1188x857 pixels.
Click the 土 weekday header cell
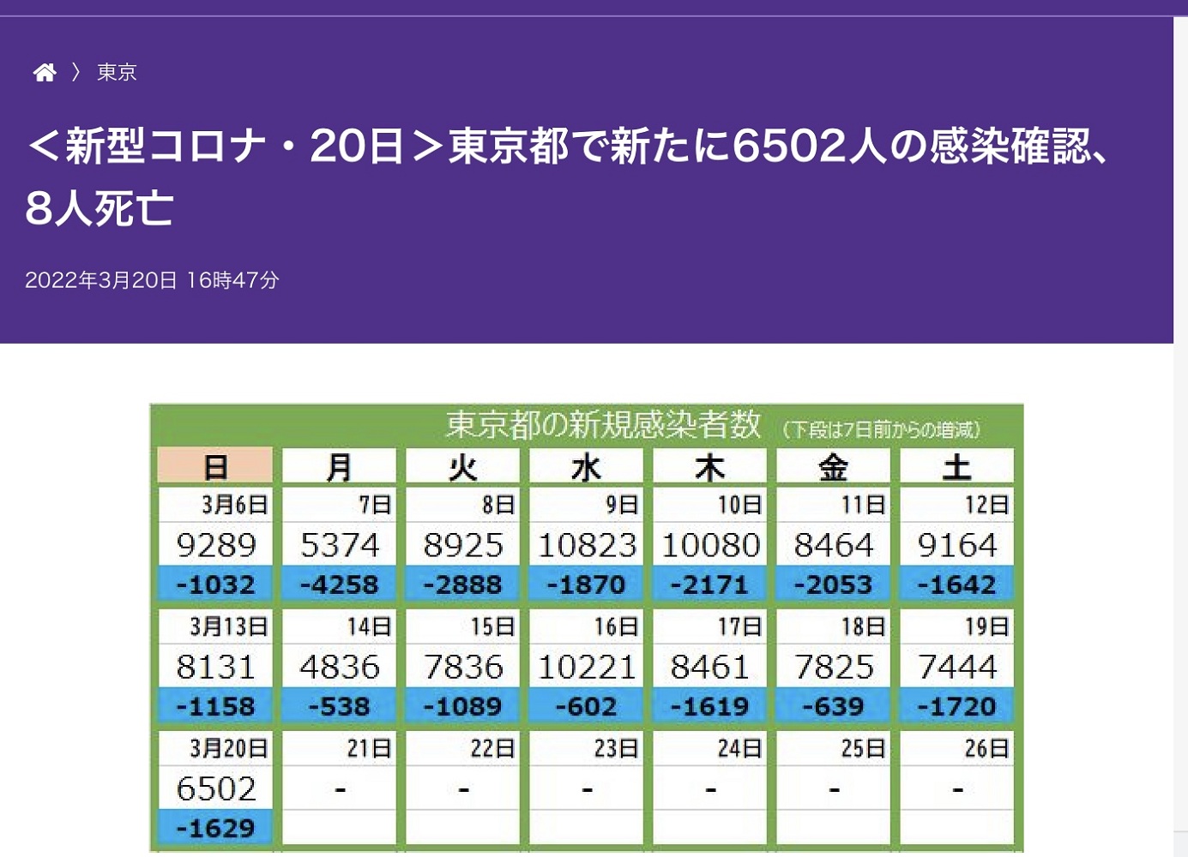pyautogui.click(x=956, y=466)
